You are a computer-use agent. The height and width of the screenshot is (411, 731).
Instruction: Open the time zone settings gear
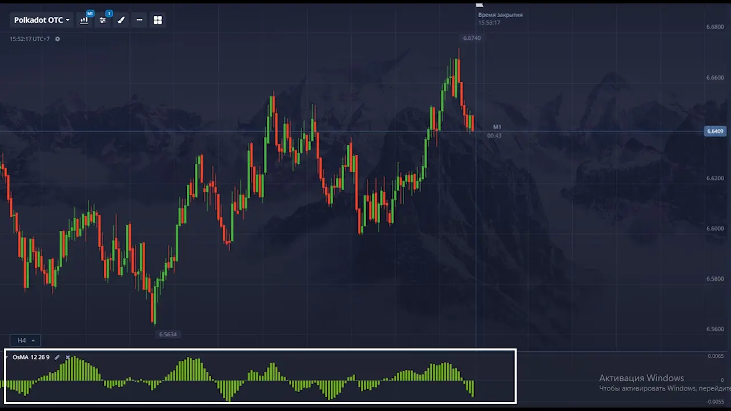coord(57,39)
